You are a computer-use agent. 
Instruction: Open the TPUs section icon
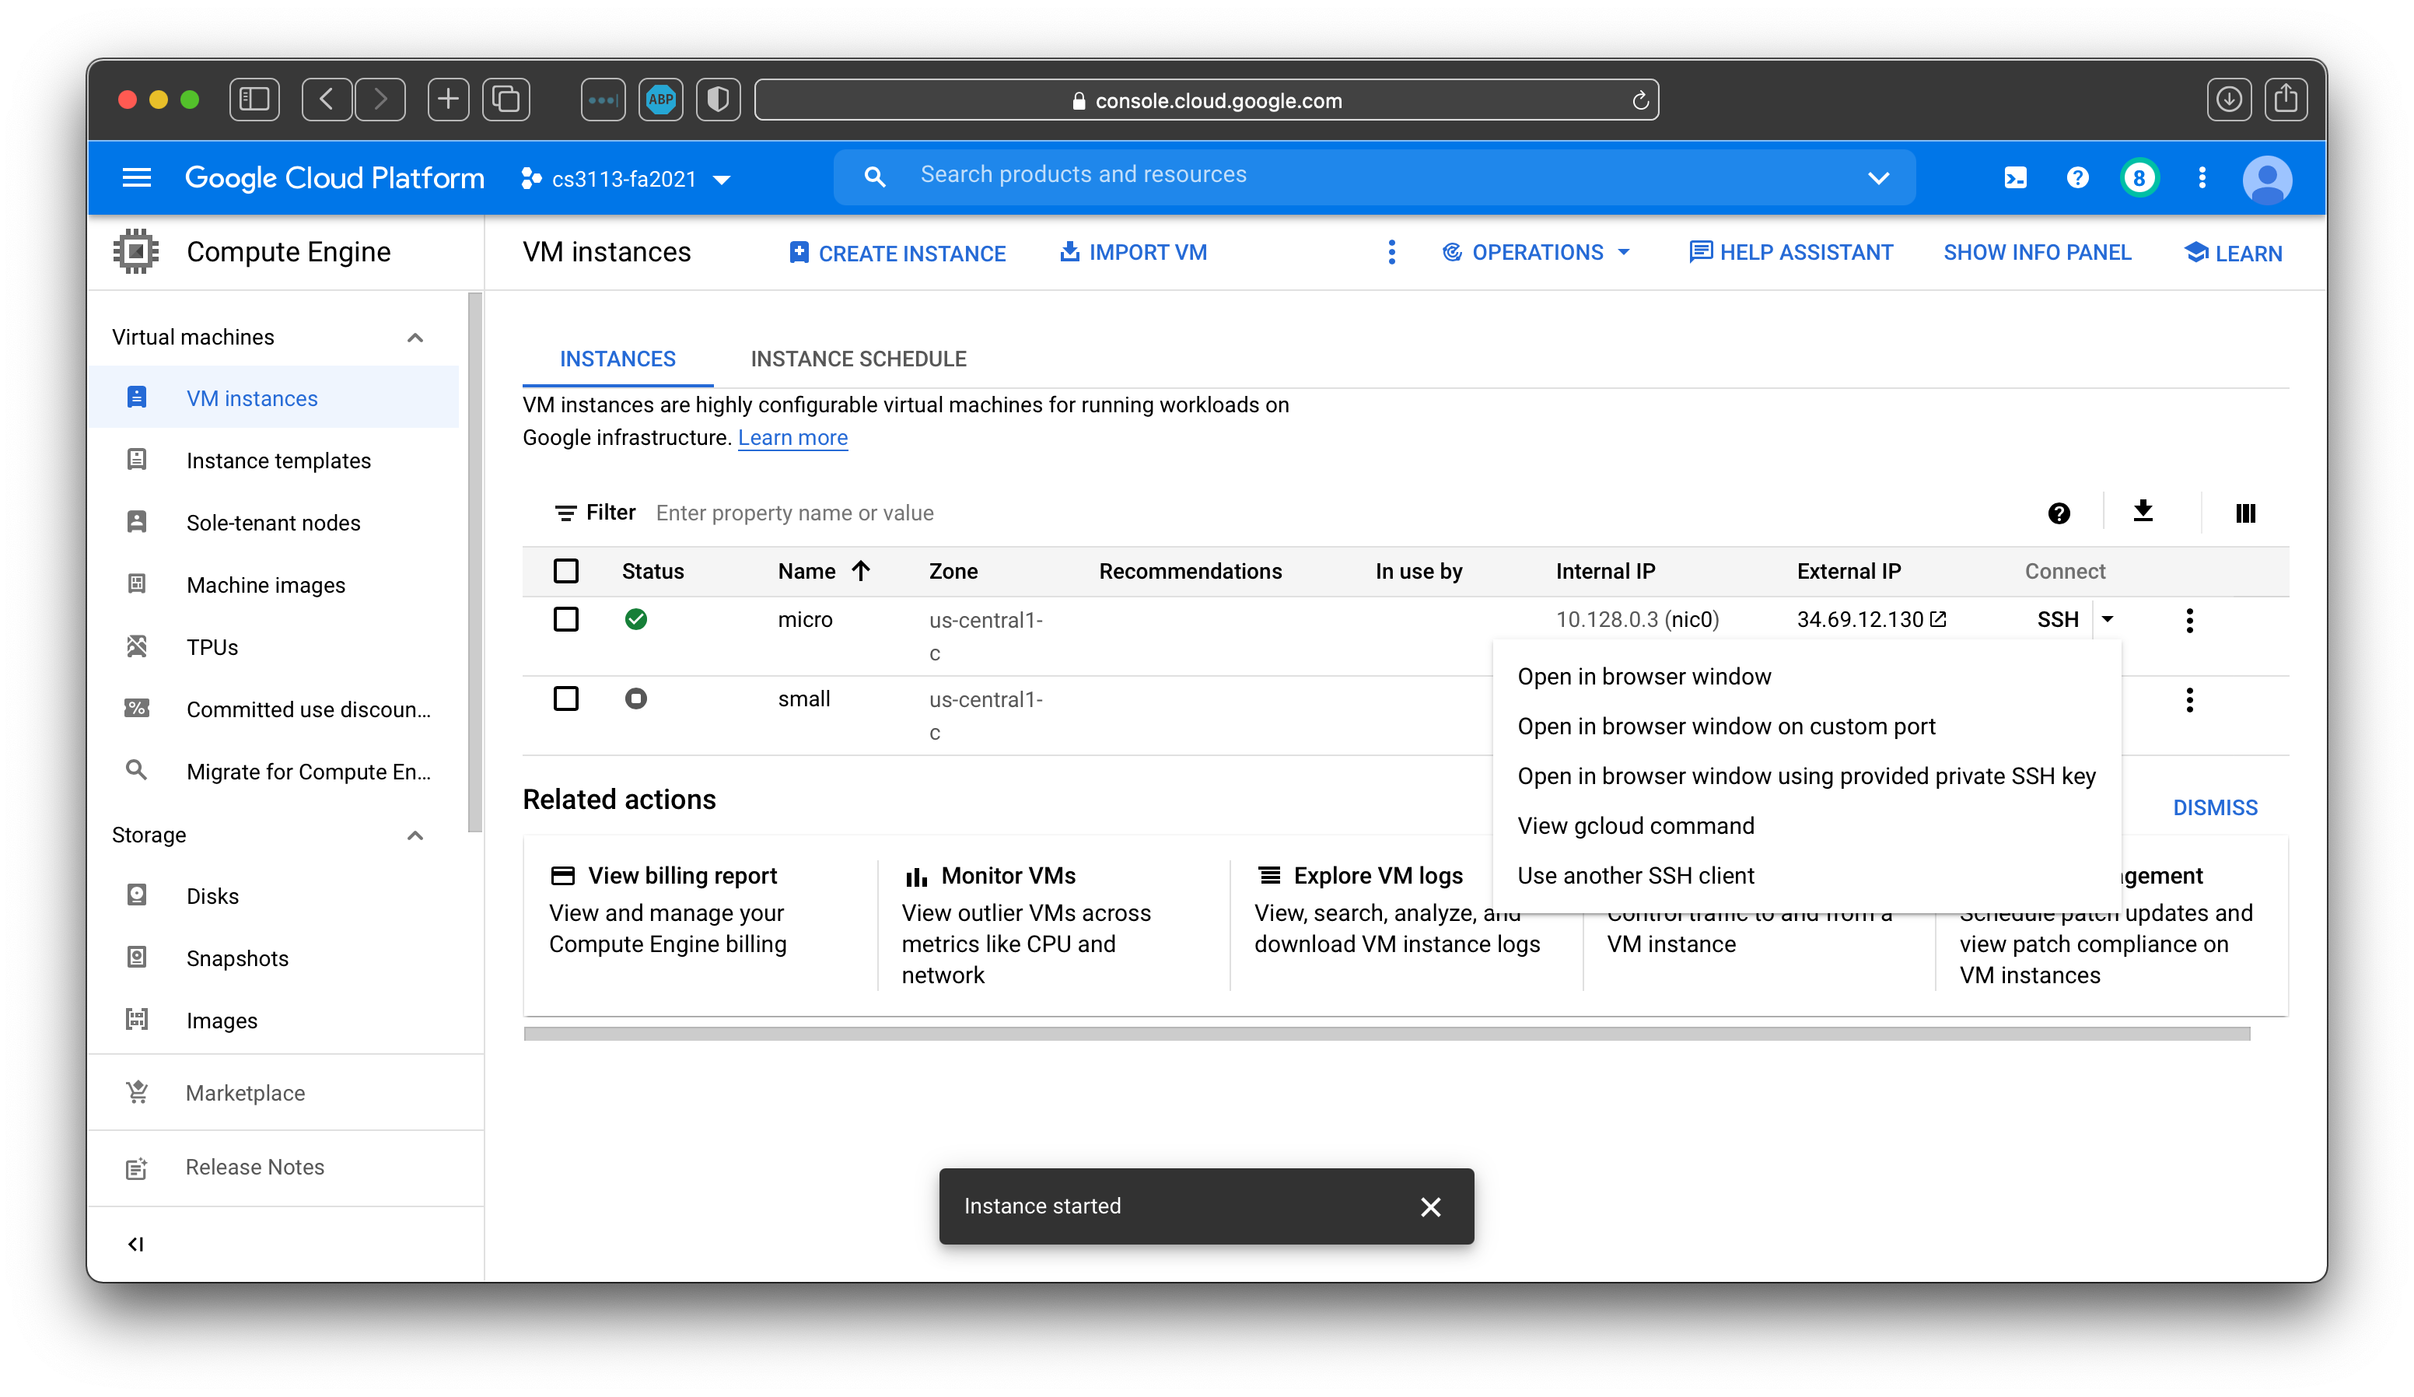click(137, 646)
